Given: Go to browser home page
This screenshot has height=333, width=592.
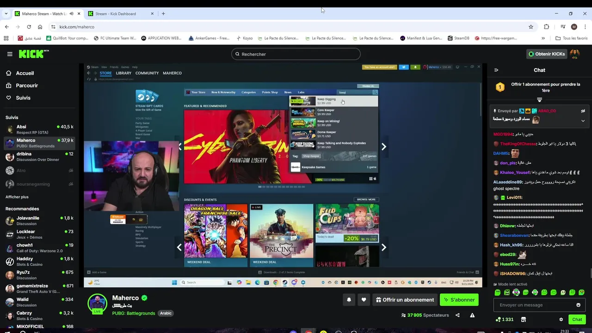Looking at the screenshot, I should 40,27.
